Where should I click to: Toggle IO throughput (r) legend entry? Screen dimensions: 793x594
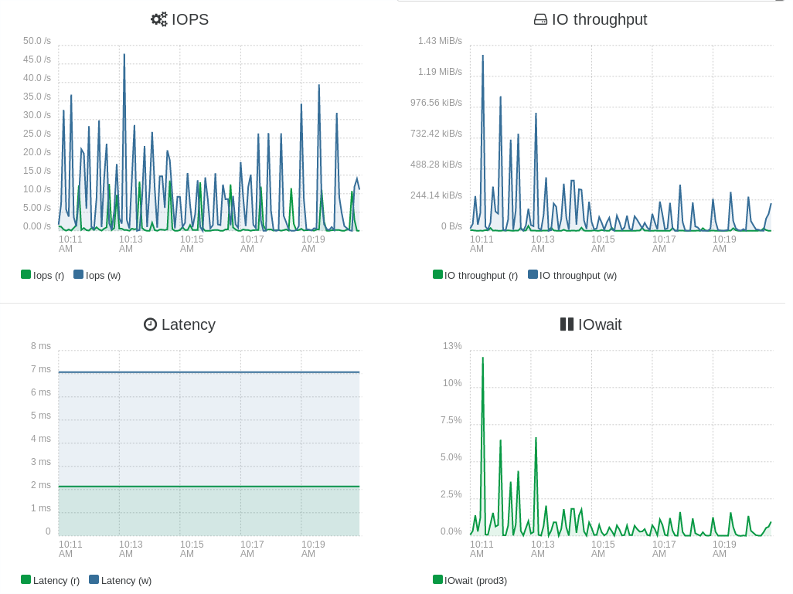(475, 276)
